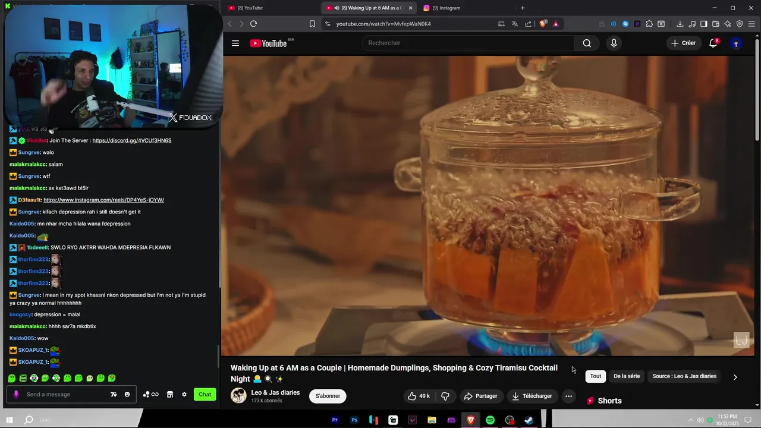Subscribe with the S'abonner button
Screen dimensions: 761x428
[x=328, y=396]
